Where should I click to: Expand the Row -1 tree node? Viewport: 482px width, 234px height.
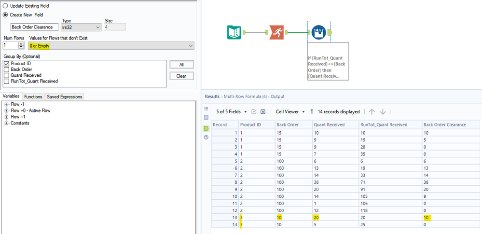(6, 104)
